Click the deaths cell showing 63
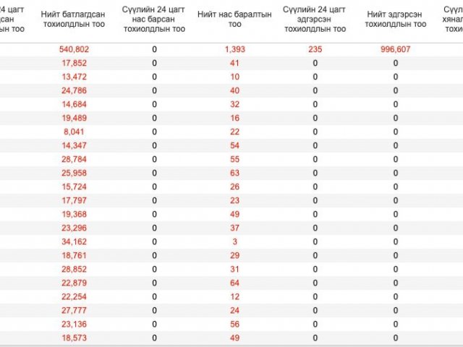The height and width of the screenshot is (347, 463). tap(234, 173)
